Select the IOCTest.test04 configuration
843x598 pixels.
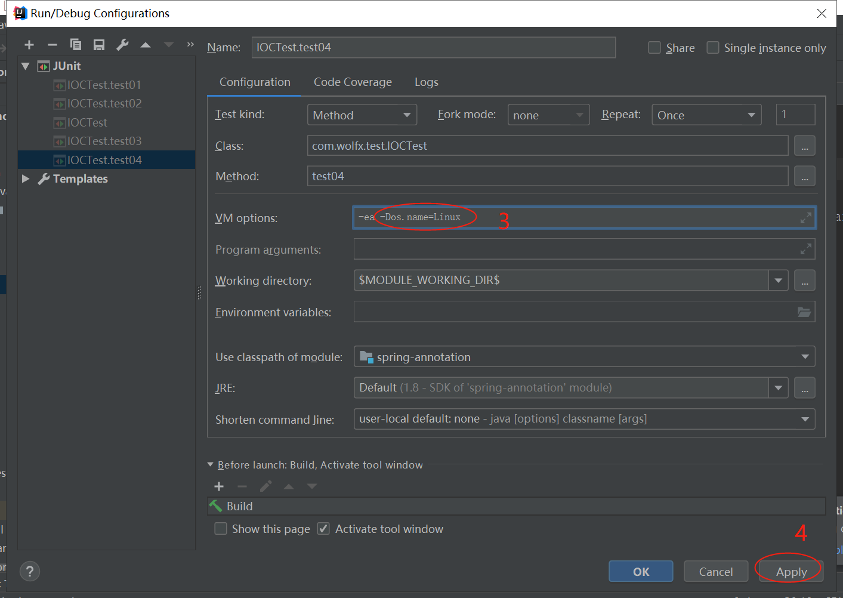pyautogui.click(x=106, y=160)
